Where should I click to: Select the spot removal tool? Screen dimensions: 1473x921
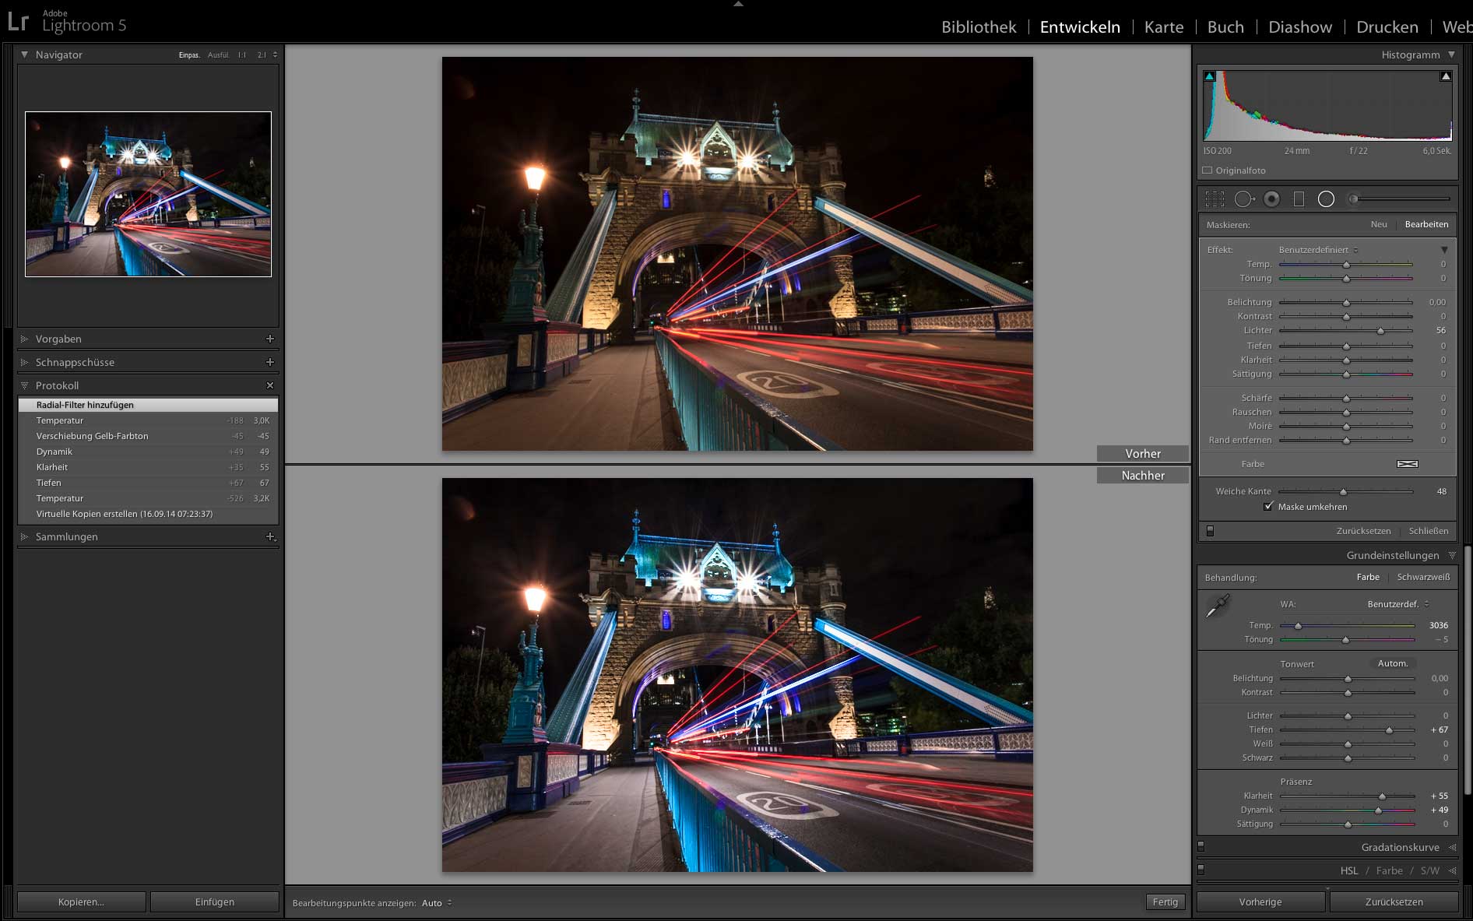[1243, 199]
